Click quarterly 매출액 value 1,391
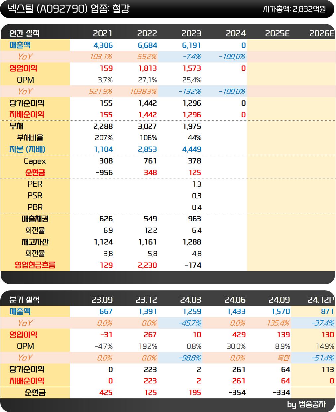This screenshot has width=336, height=412. [148, 312]
